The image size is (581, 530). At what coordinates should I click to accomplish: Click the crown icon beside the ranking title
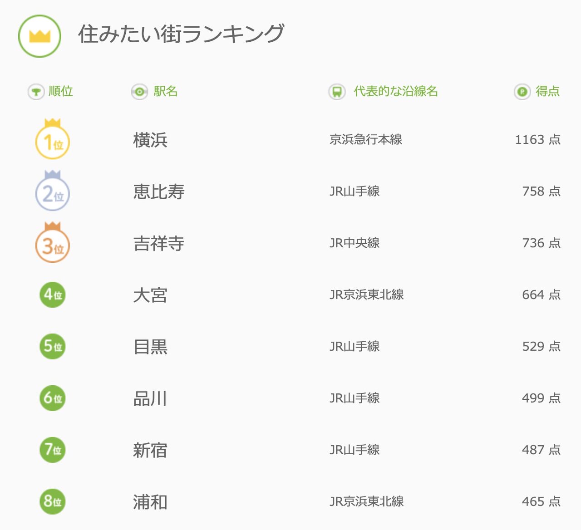[40, 36]
